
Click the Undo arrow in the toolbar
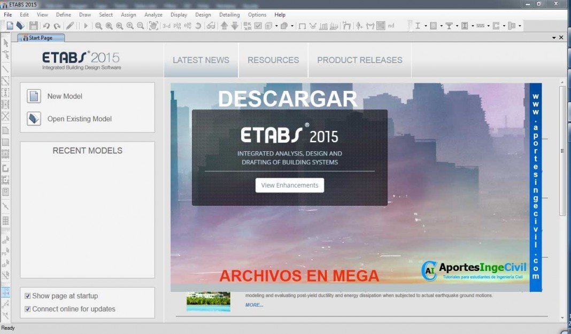47,26
